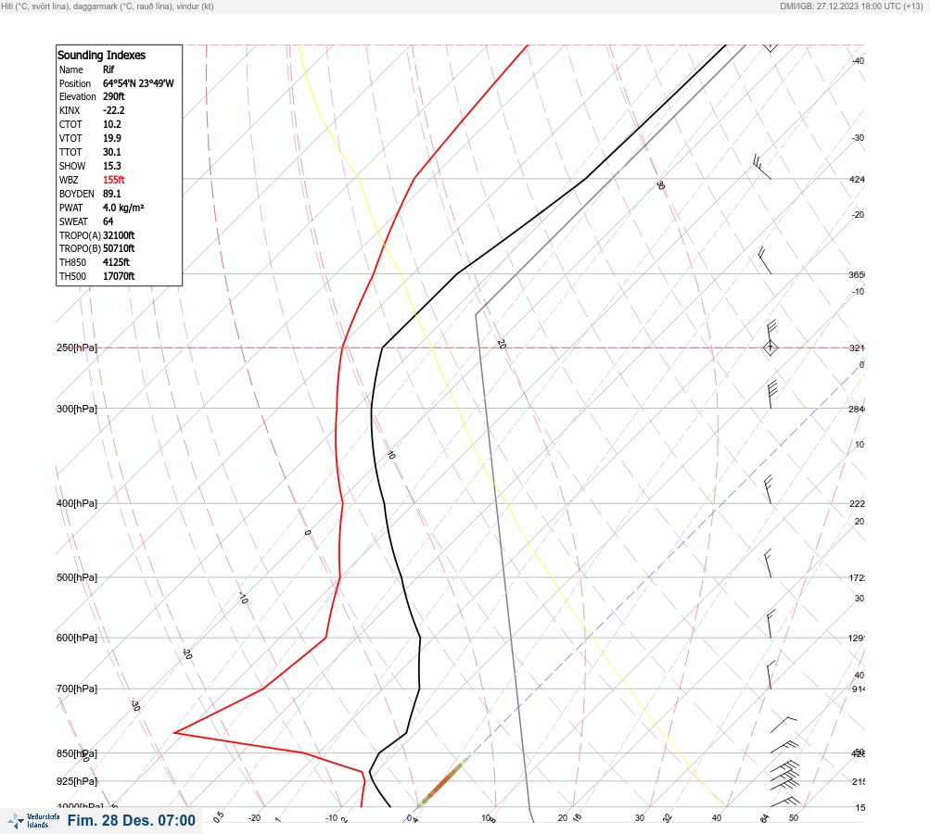Click the temperature axis label 50
The width and height of the screenshot is (930, 834).
pyautogui.click(x=794, y=818)
